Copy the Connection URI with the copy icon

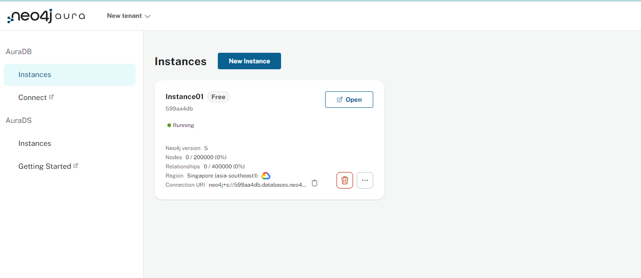pos(315,183)
